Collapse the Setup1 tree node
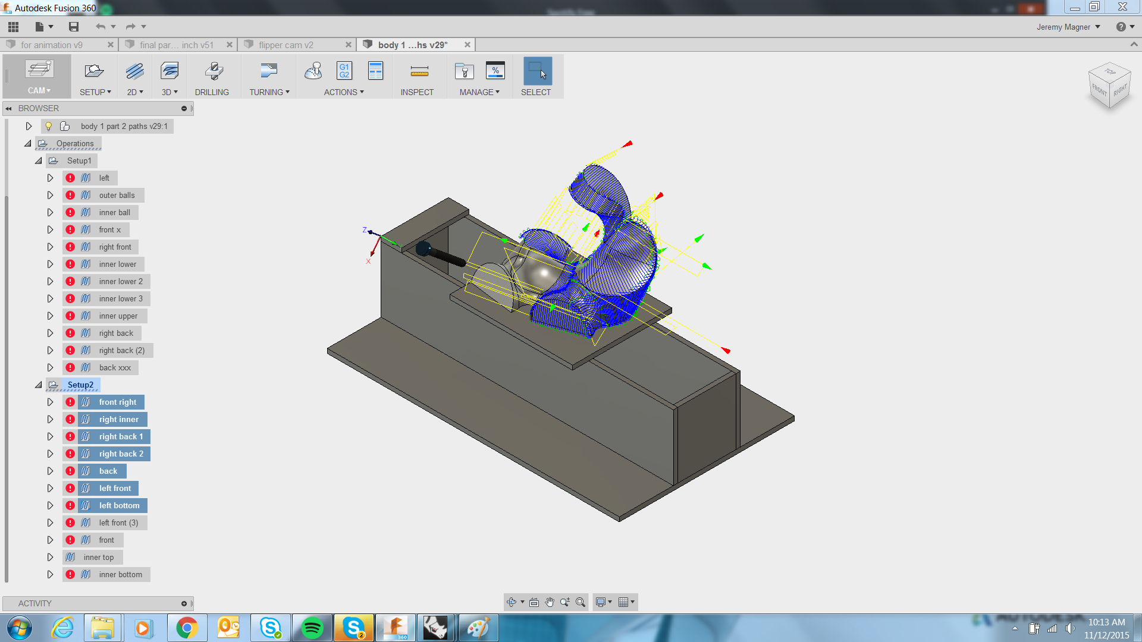1142x642 pixels. tap(39, 160)
